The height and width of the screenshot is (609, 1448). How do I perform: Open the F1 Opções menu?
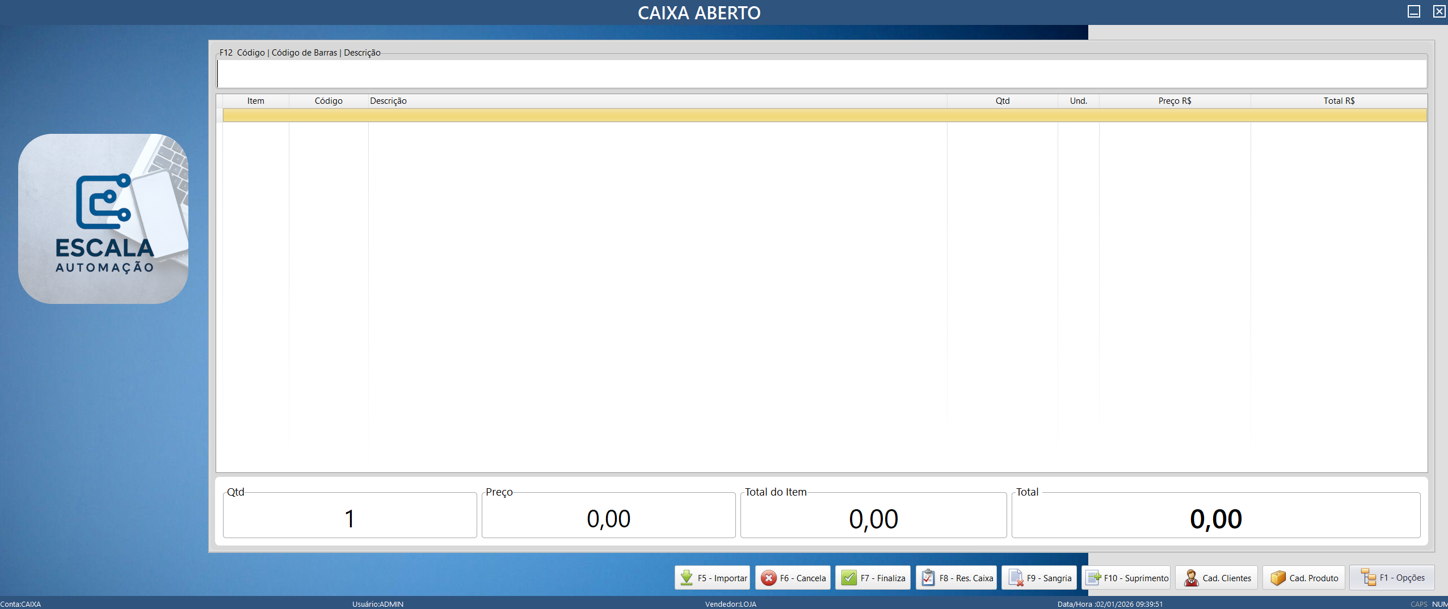point(1392,578)
